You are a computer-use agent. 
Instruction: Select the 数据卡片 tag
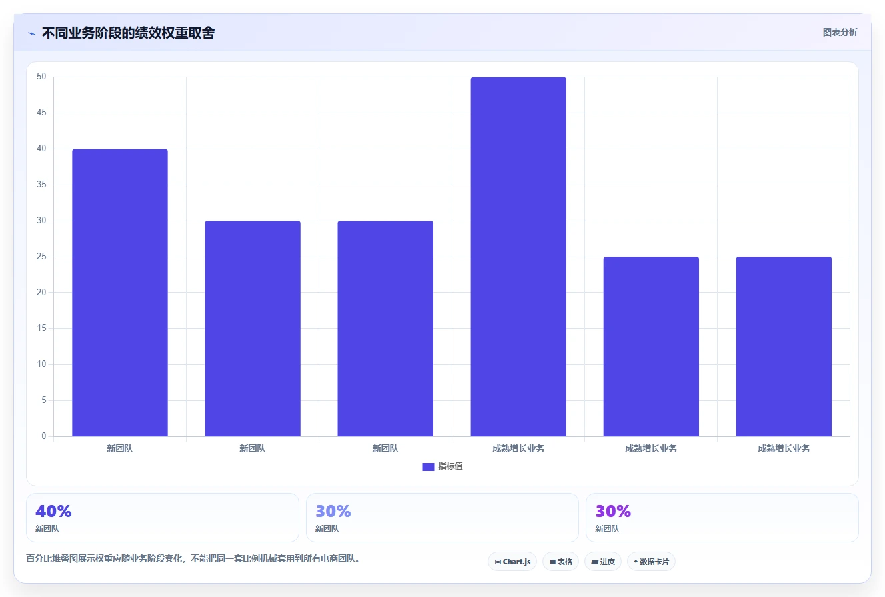point(651,562)
